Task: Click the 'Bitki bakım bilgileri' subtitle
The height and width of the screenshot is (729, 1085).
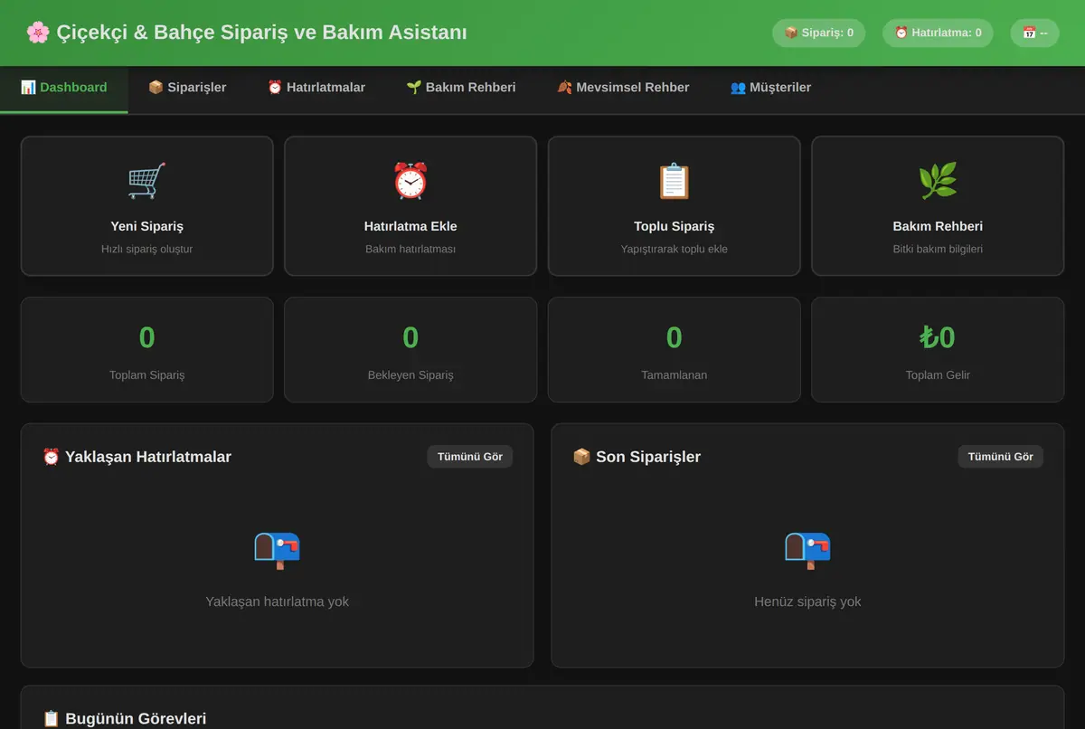Action: tap(938, 249)
